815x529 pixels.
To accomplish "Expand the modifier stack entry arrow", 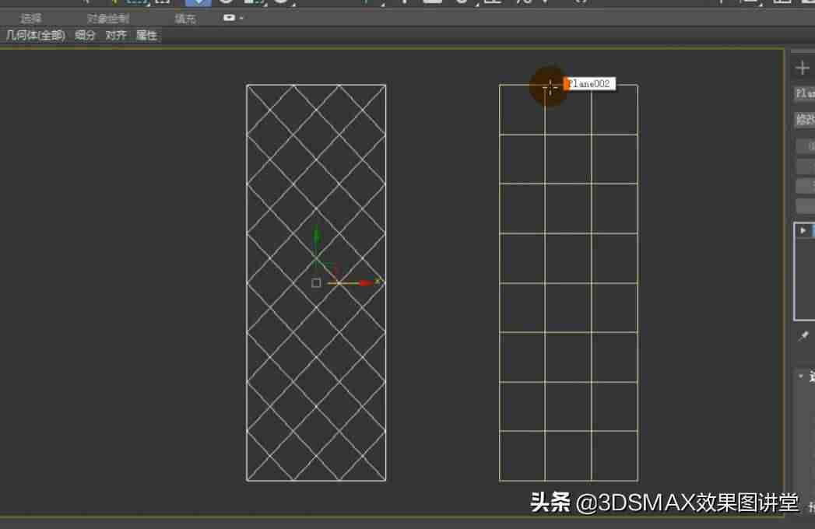I will [803, 230].
